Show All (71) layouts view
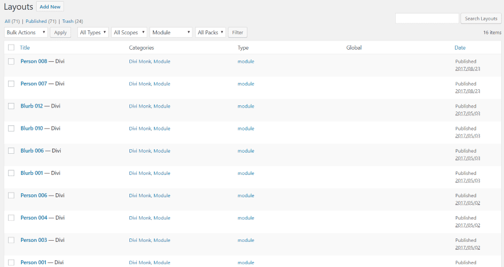This screenshot has height=267, width=504. 12,21
